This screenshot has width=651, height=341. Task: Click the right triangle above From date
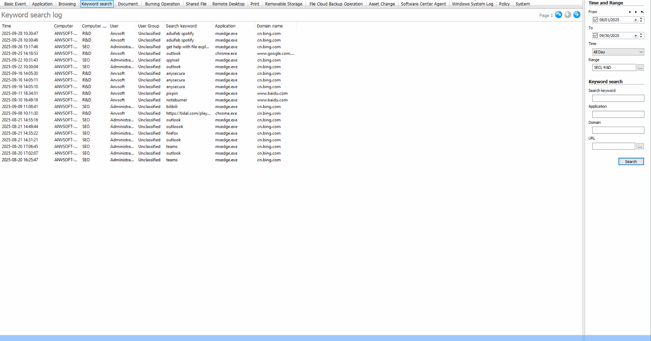tap(636, 12)
